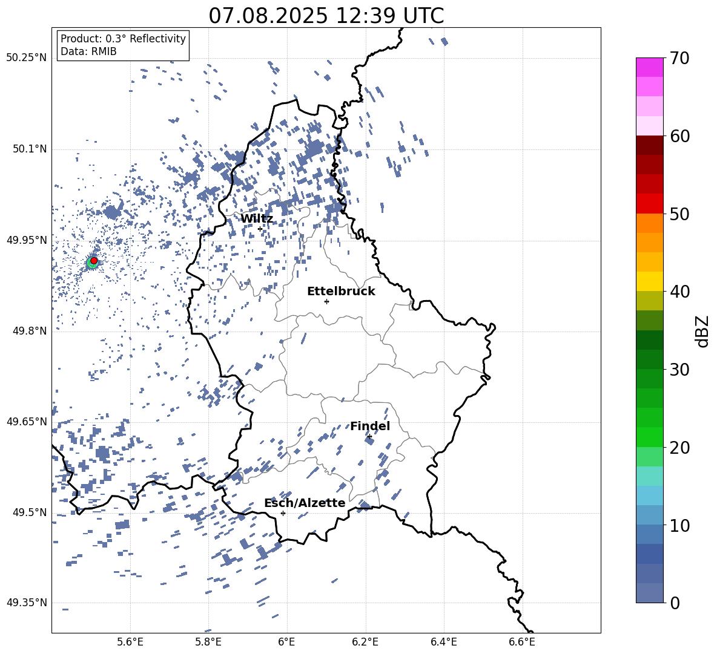Click the title 07.08.2025 12:39 UTC
The image size is (717, 654).
coord(326,16)
